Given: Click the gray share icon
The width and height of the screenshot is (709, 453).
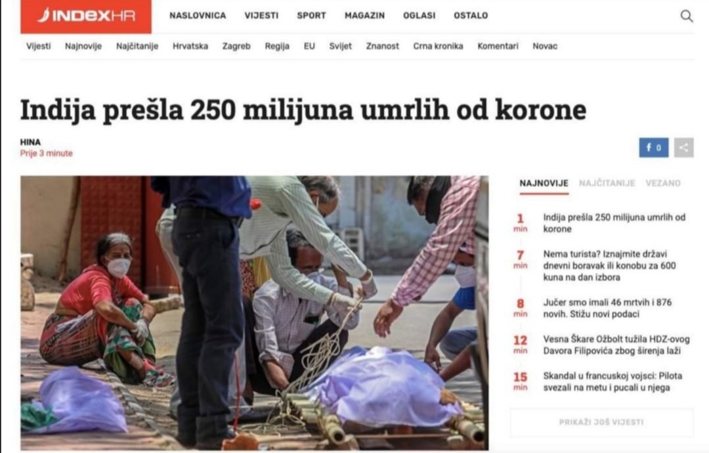Looking at the screenshot, I should (x=683, y=147).
